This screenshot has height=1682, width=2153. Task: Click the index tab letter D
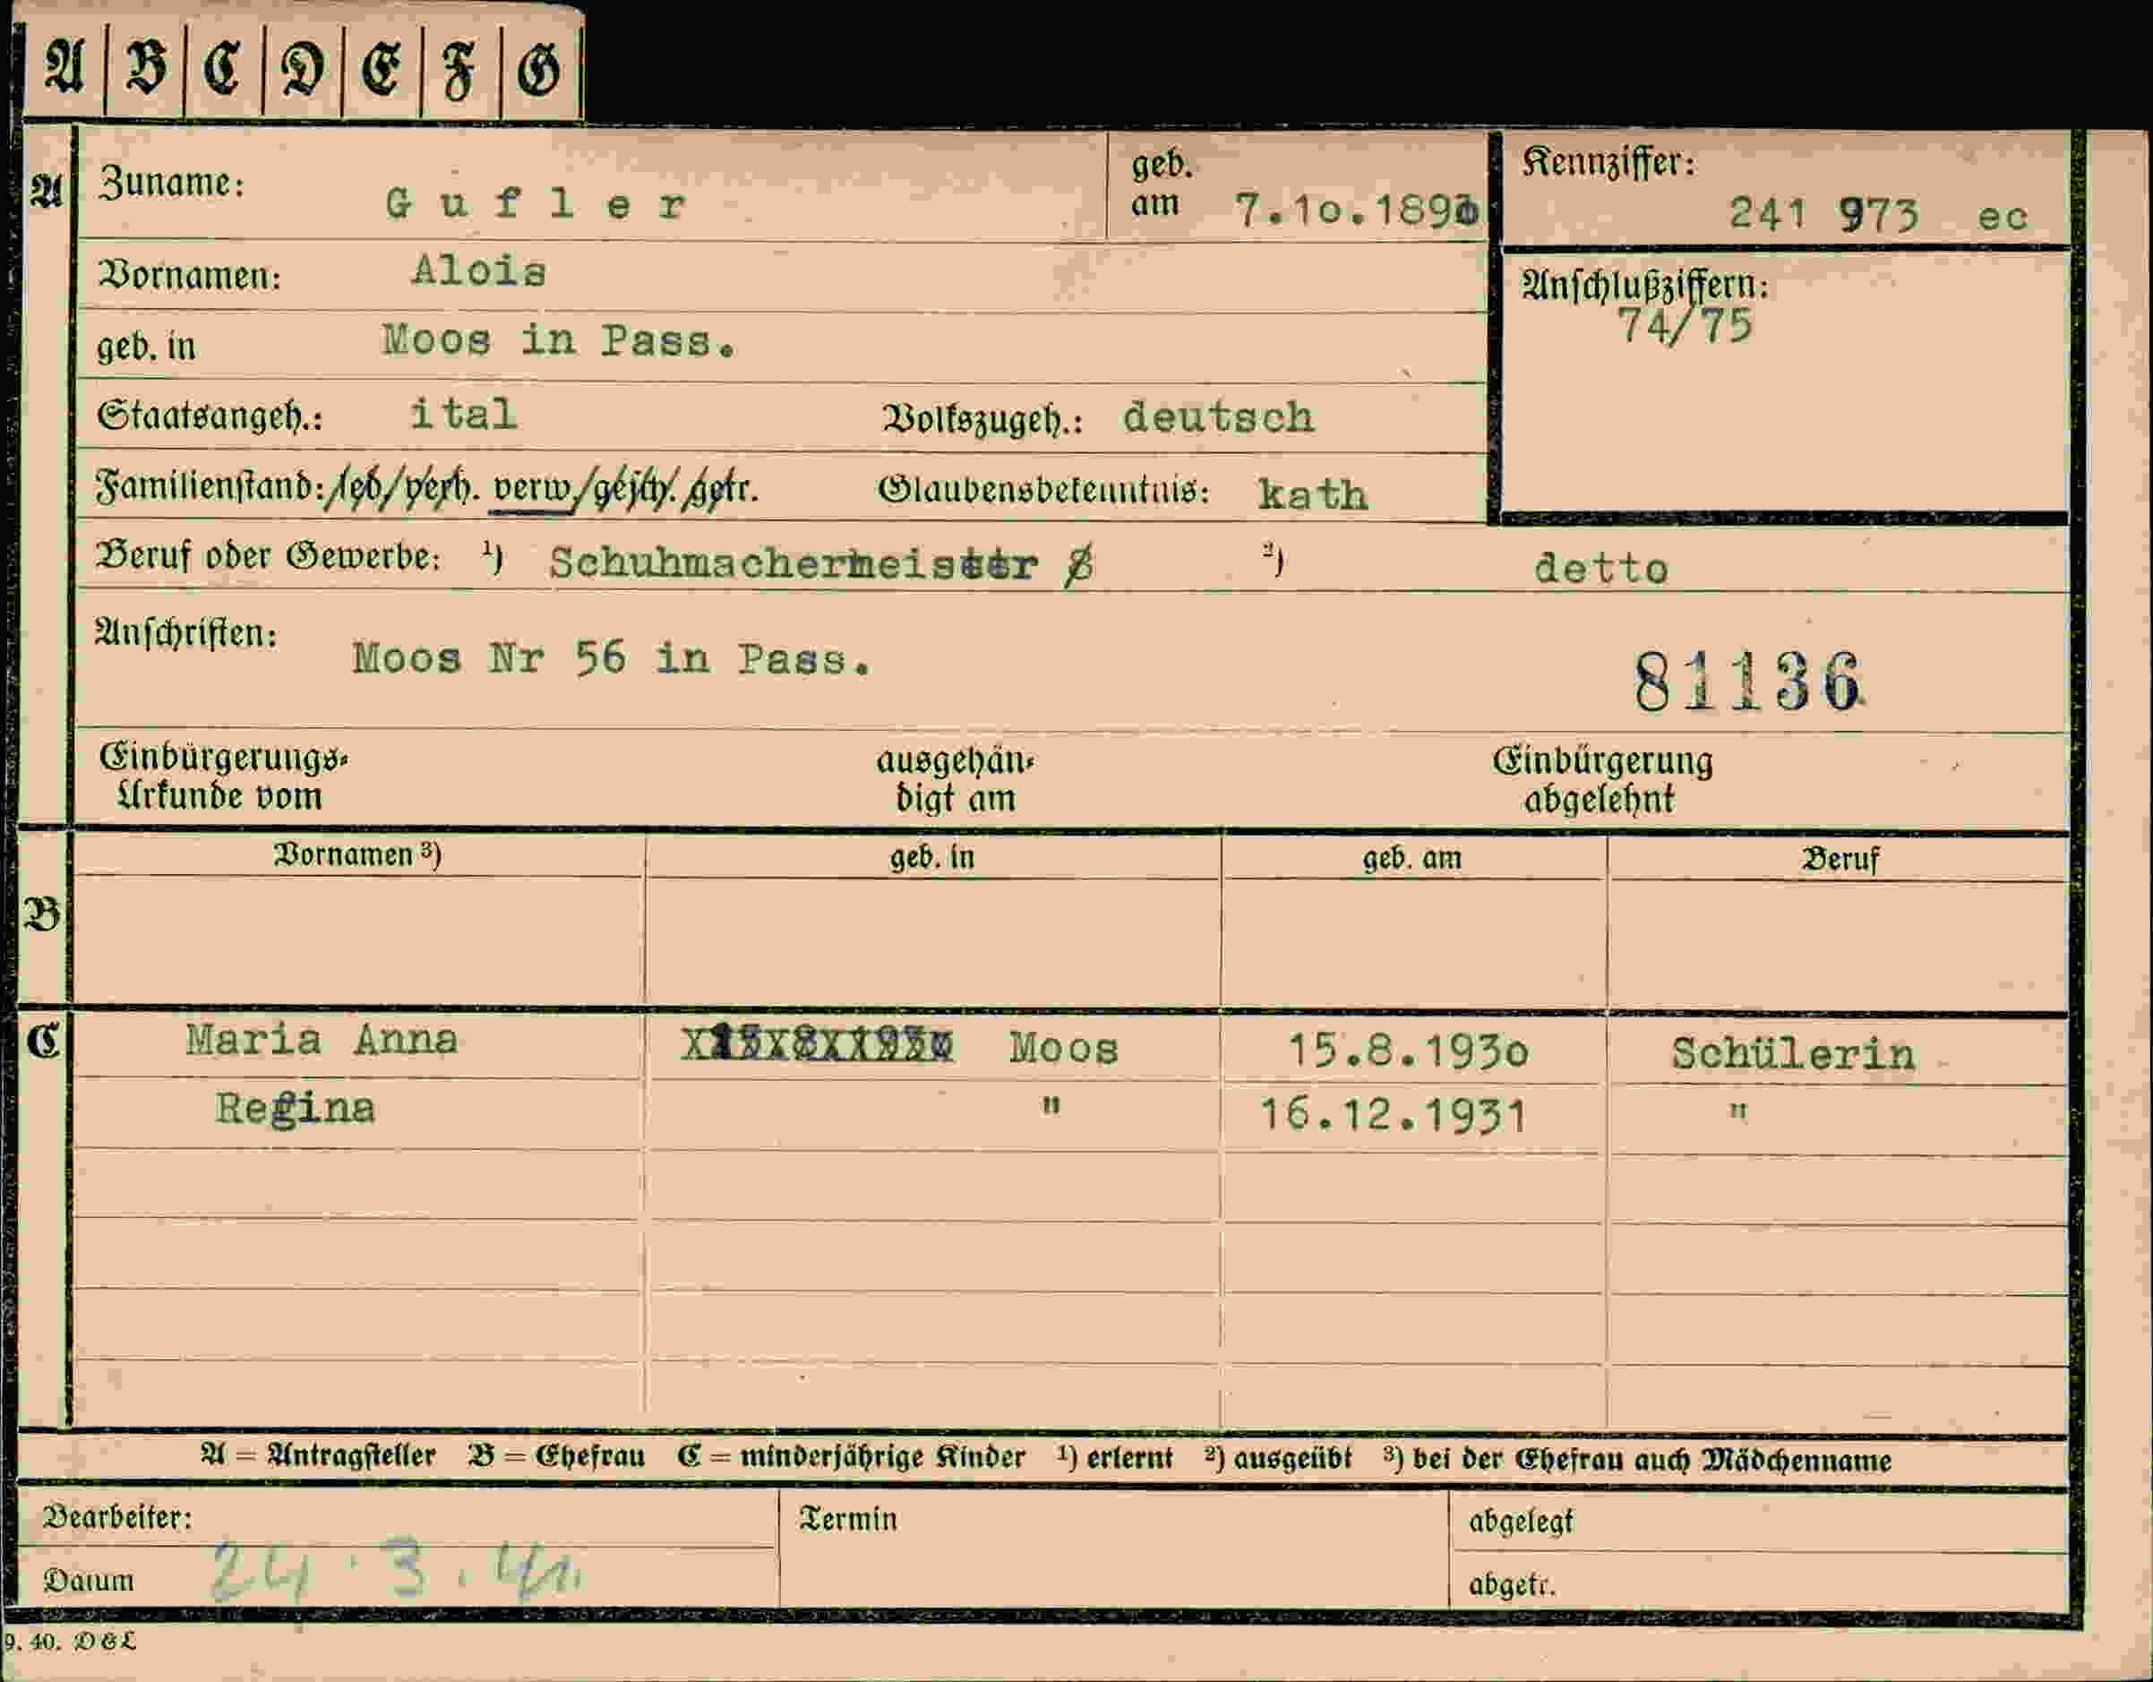click(x=302, y=71)
